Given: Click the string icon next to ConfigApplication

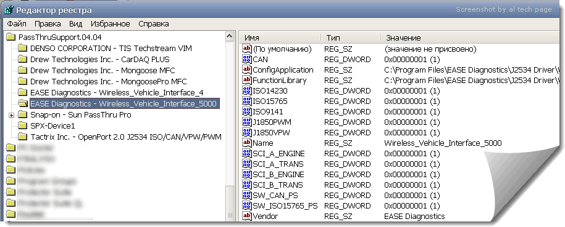Looking at the screenshot, I should point(247,70).
